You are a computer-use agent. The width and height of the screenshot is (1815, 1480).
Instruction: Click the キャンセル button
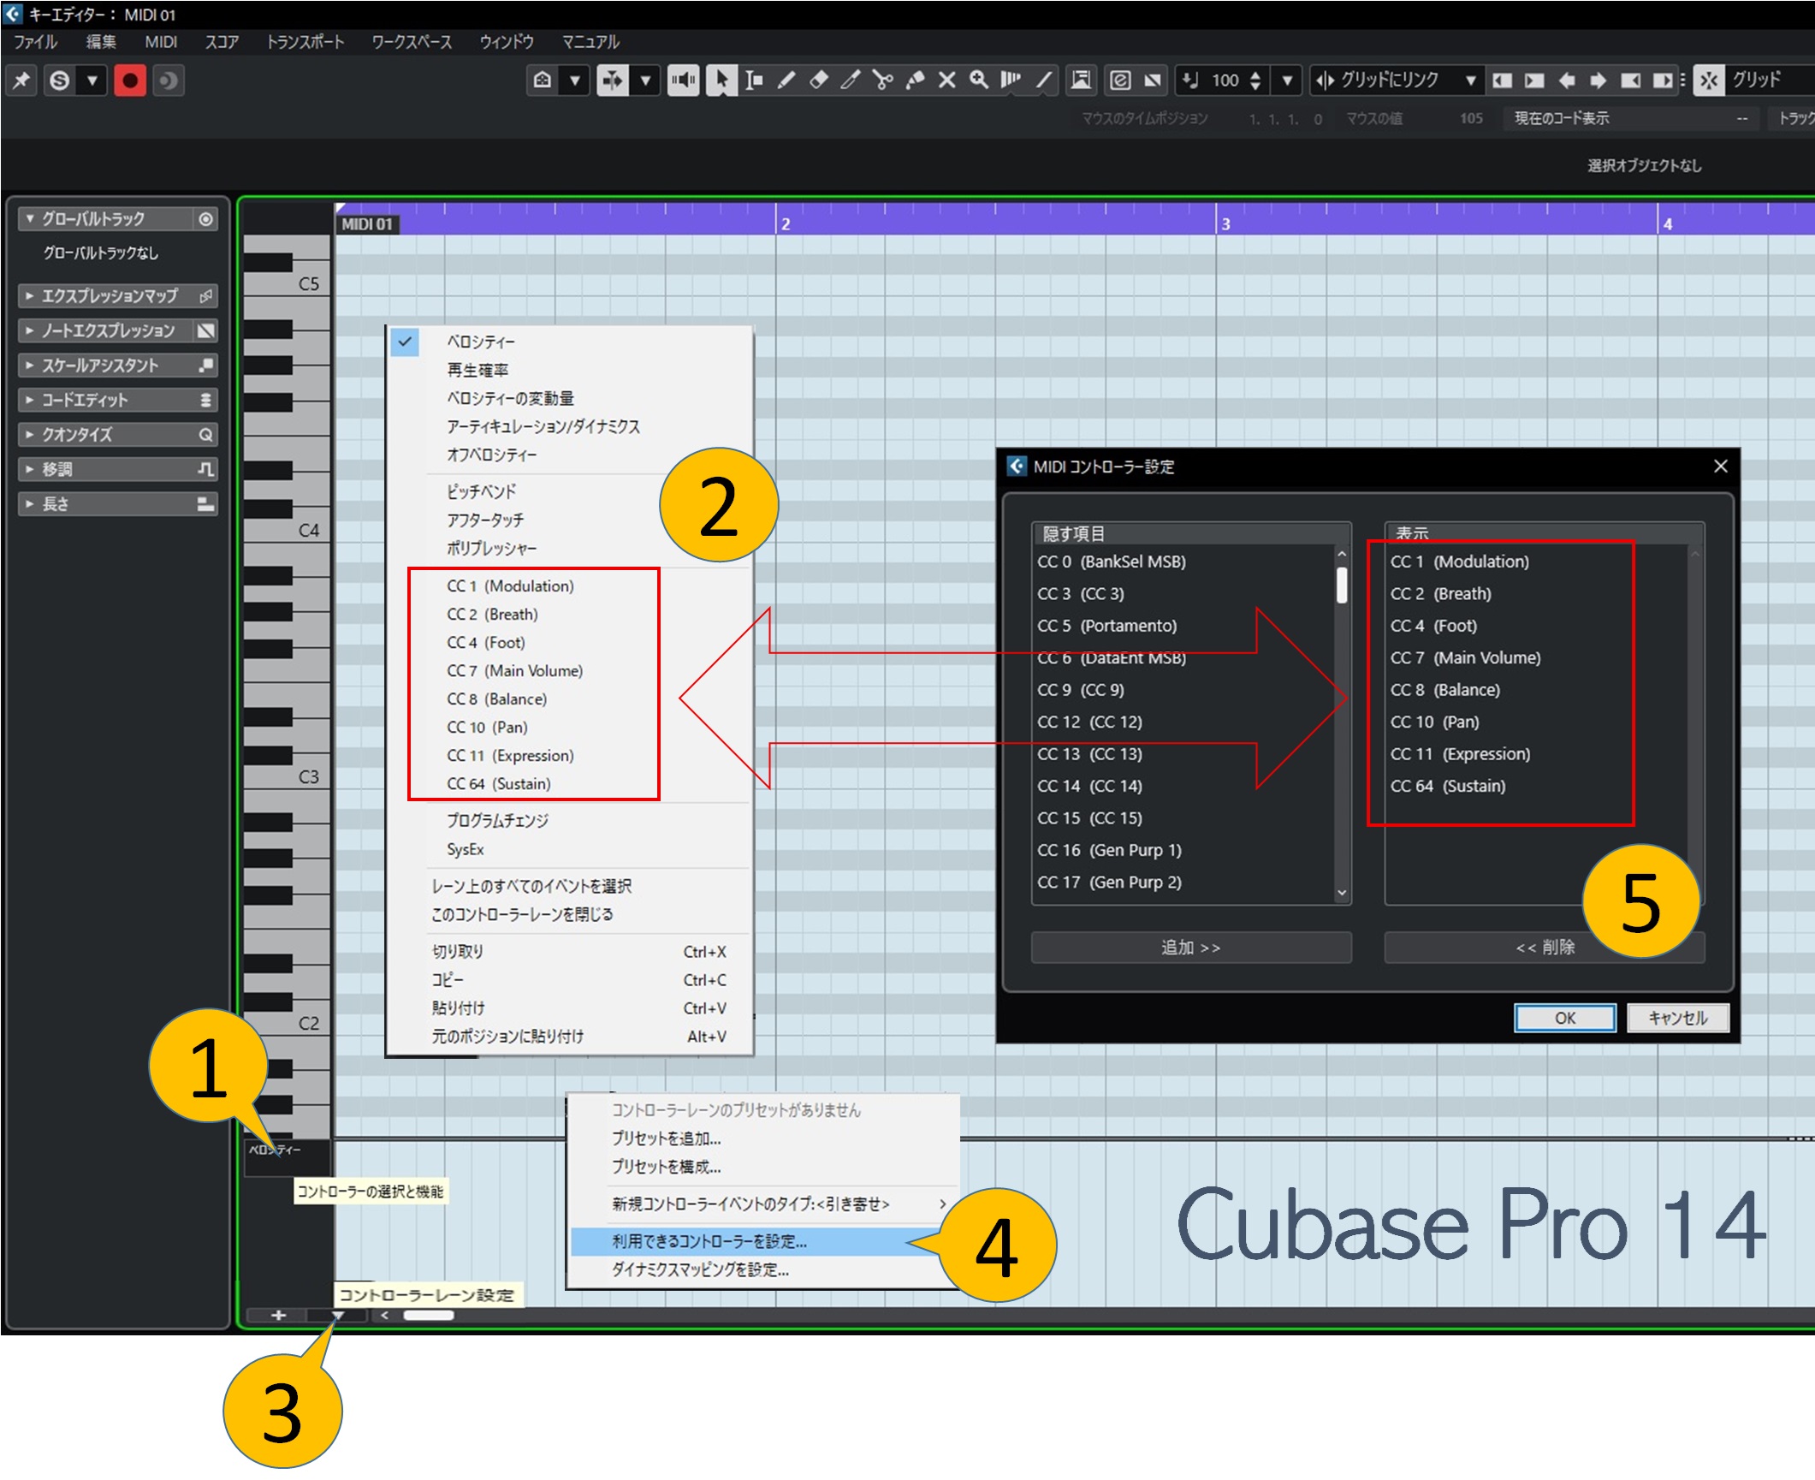[x=1678, y=1018]
